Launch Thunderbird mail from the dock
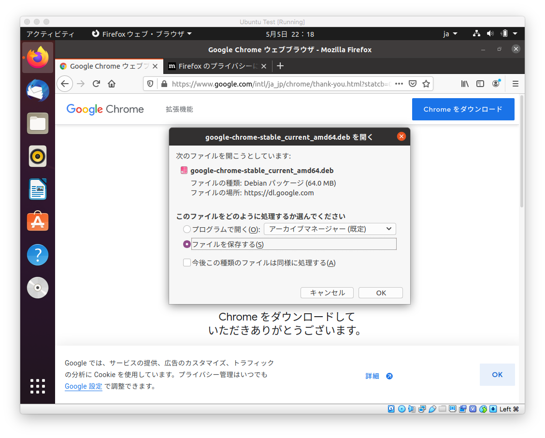This screenshot has height=438, width=545. 38,90
